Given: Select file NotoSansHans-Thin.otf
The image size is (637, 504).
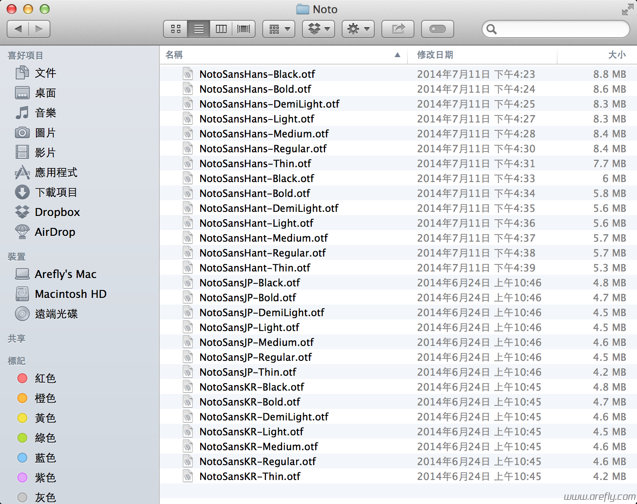Looking at the screenshot, I should click(398, 163).
